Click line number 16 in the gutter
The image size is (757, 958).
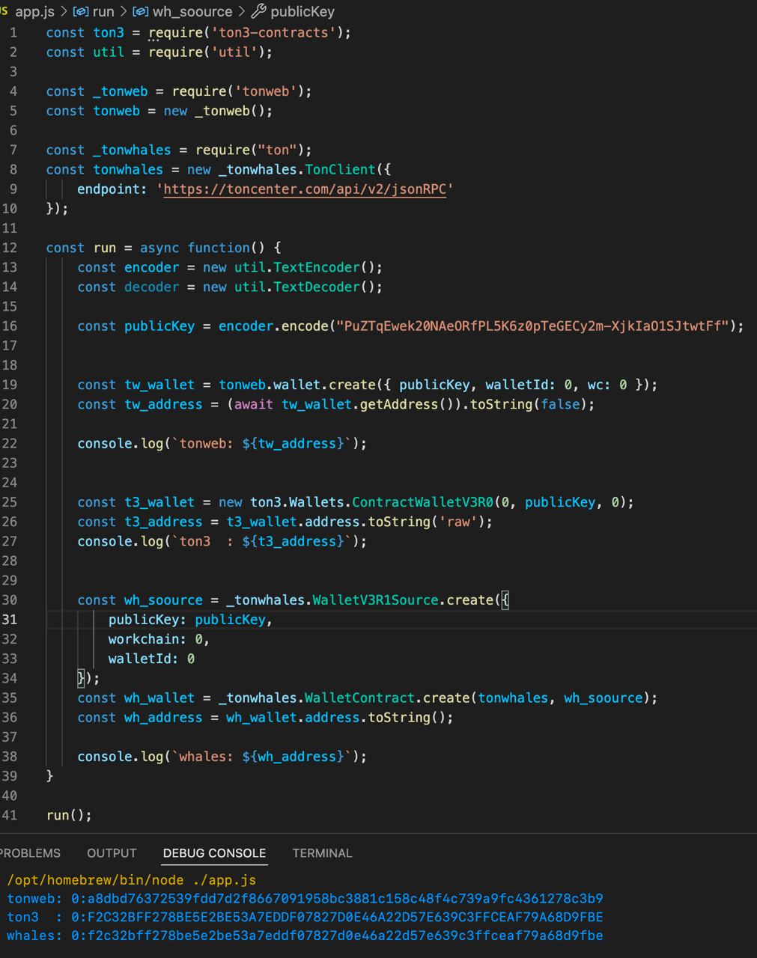9,326
